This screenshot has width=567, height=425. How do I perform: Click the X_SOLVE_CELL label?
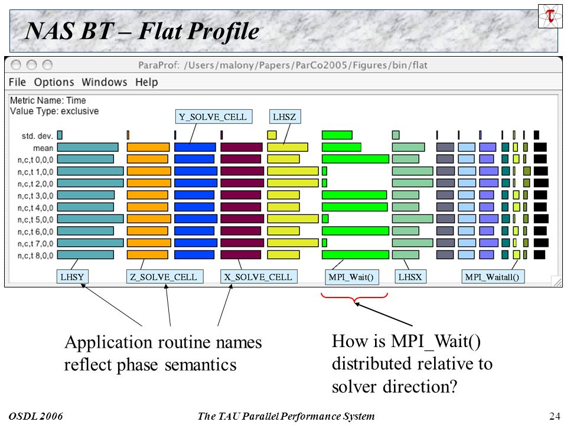(259, 277)
